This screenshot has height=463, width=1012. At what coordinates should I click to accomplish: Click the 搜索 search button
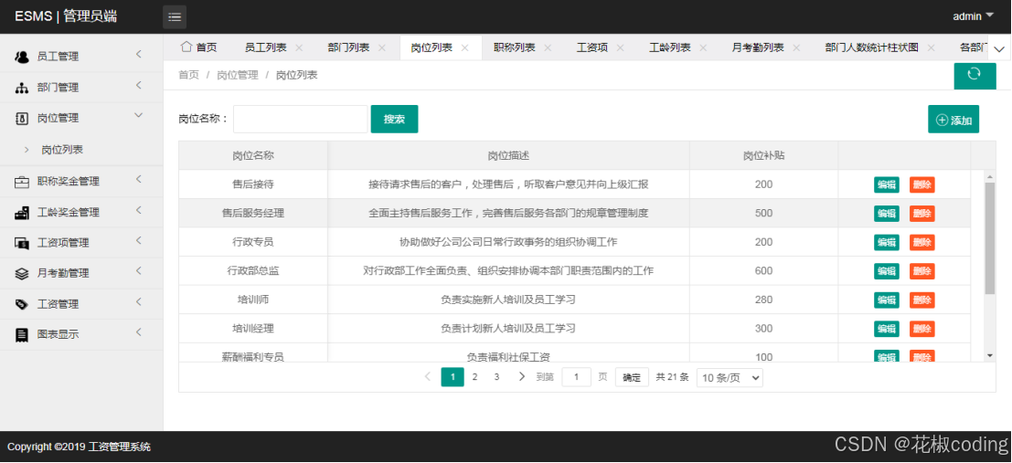pos(394,120)
